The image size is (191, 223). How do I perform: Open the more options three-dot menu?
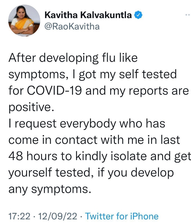click(x=188, y=15)
